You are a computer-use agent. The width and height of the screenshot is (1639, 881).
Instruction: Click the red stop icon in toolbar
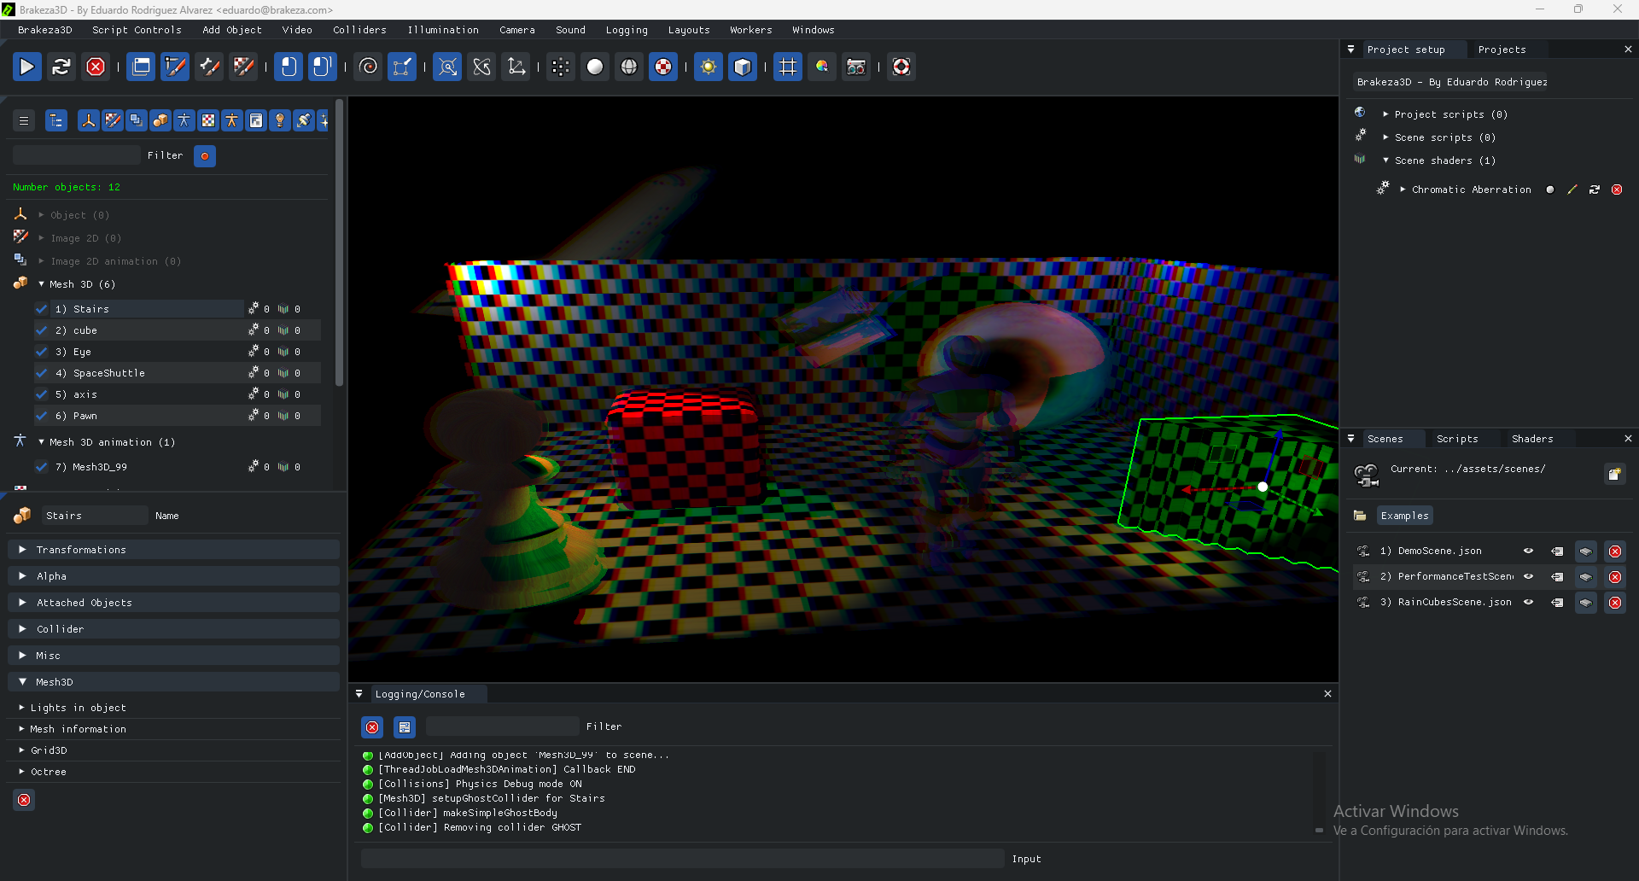96,67
